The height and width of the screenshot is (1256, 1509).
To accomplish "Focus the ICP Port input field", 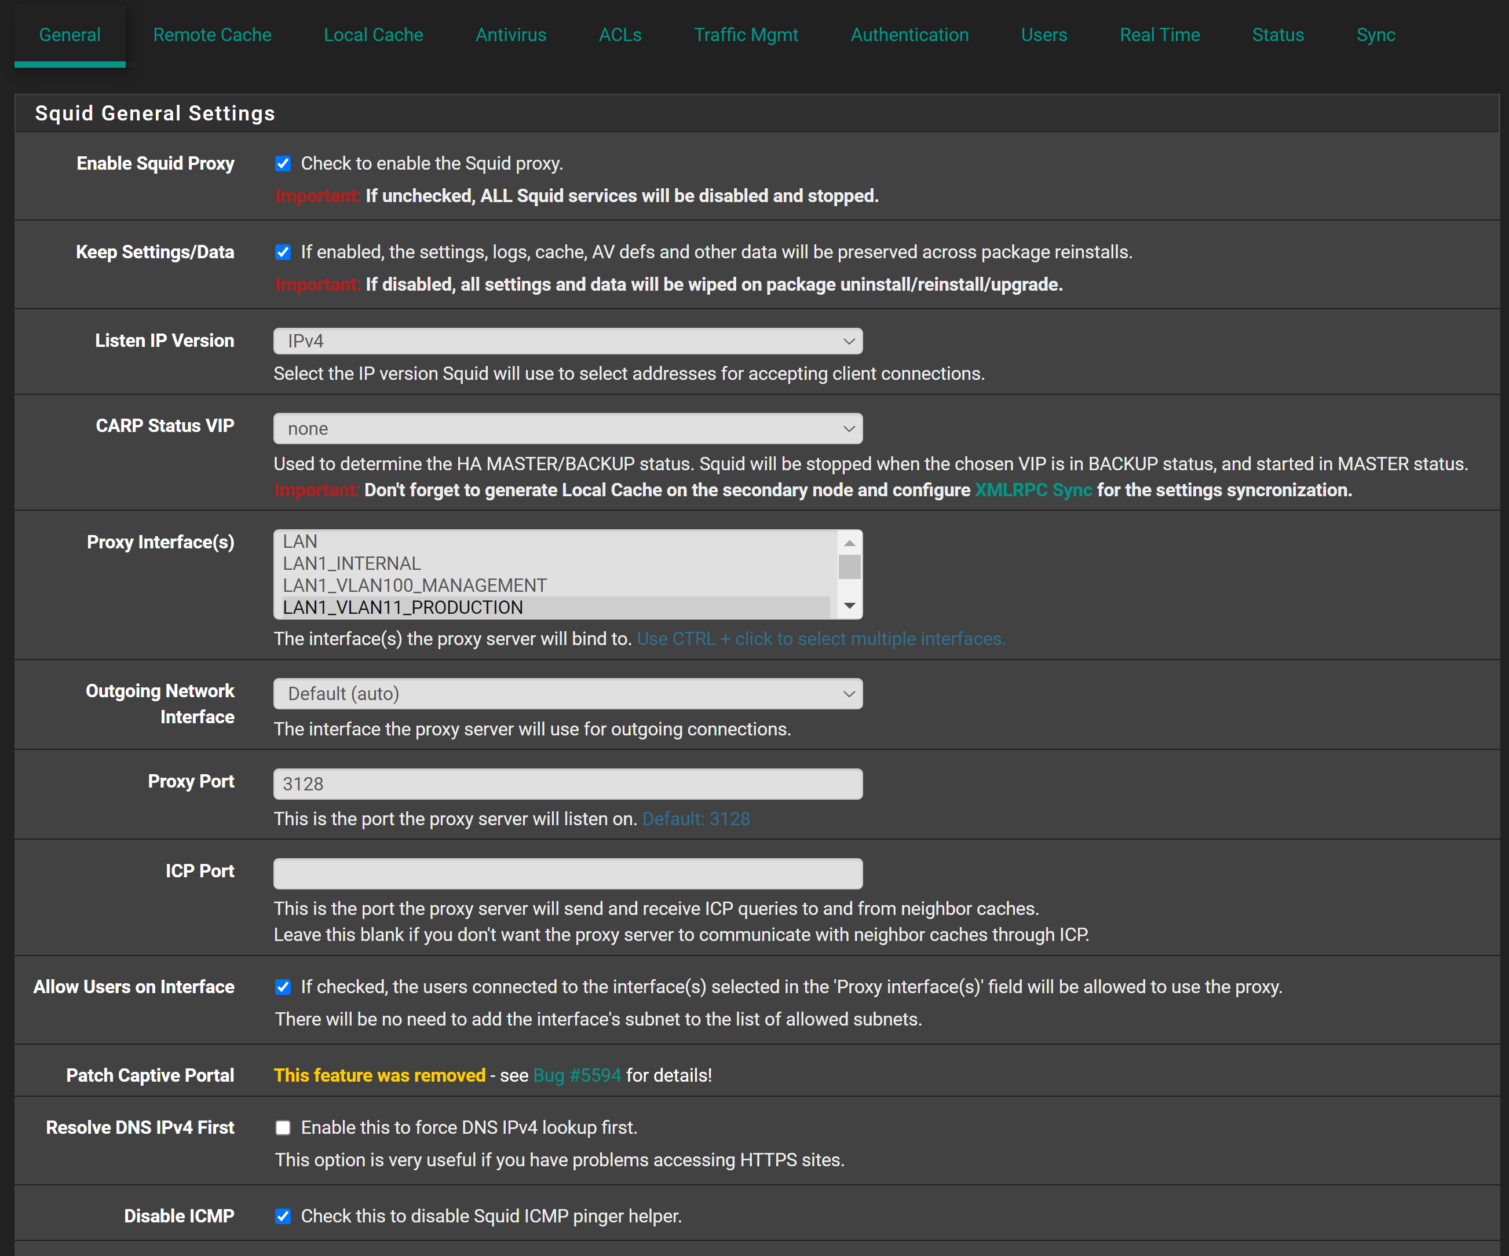I will 568,874.
